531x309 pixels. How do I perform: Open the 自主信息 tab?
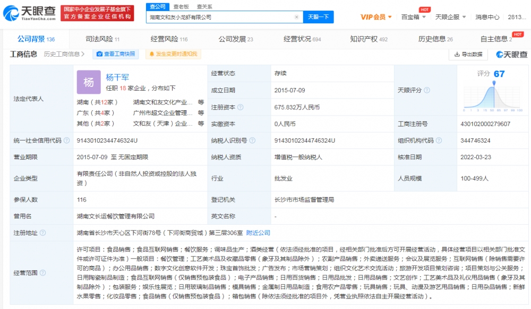click(496, 39)
